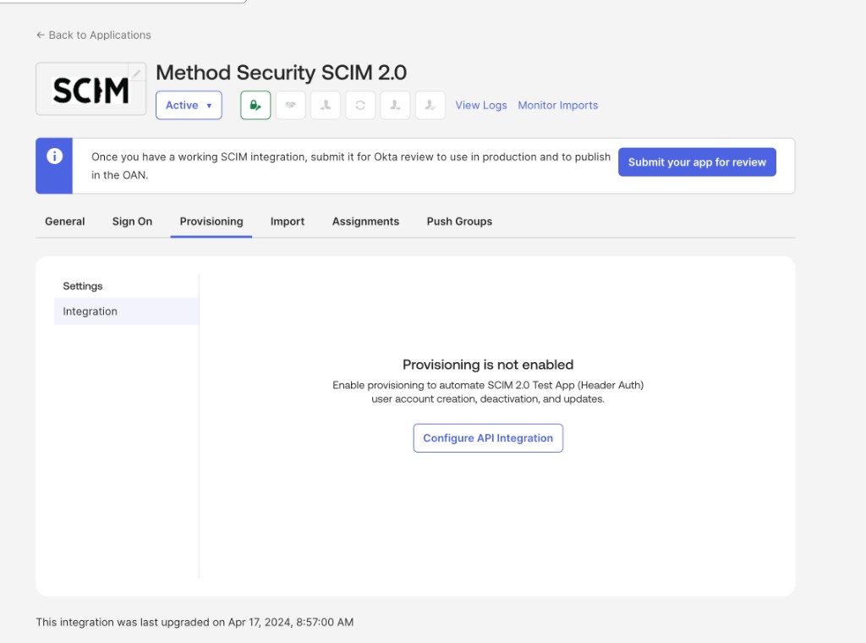
Task: Open View Logs link
Action: [x=481, y=105]
